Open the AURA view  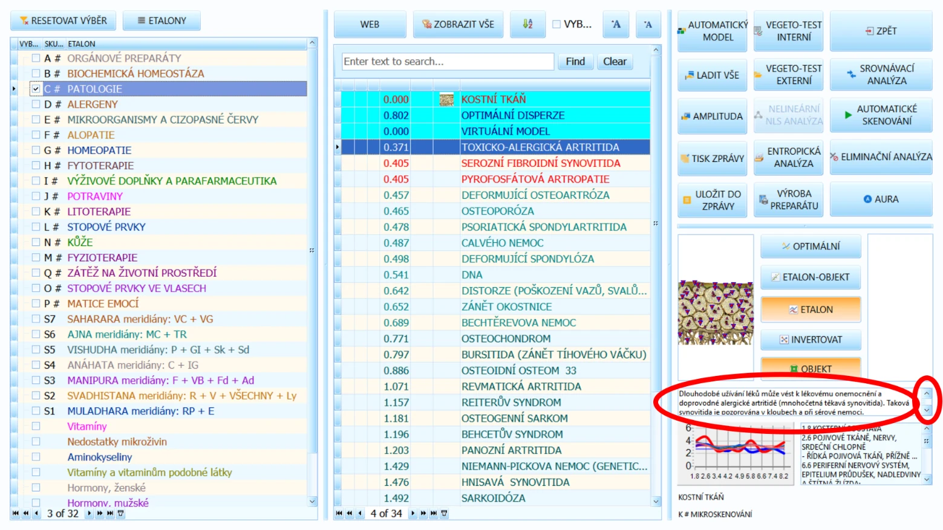tap(881, 199)
